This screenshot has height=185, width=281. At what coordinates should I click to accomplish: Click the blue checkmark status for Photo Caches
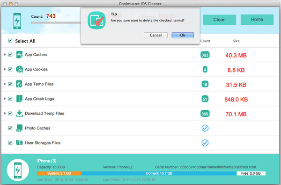point(205,128)
